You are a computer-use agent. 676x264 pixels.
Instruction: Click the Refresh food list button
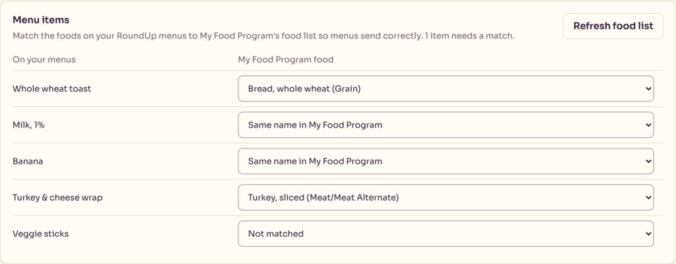613,26
